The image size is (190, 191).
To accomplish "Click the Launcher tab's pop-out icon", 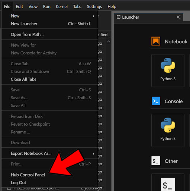I will tap(119, 17).
